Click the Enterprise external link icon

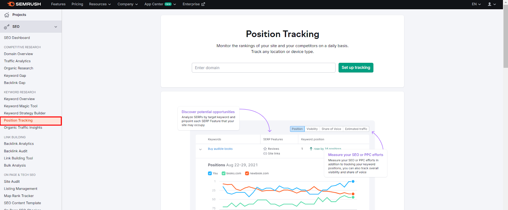(x=203, y=4)
